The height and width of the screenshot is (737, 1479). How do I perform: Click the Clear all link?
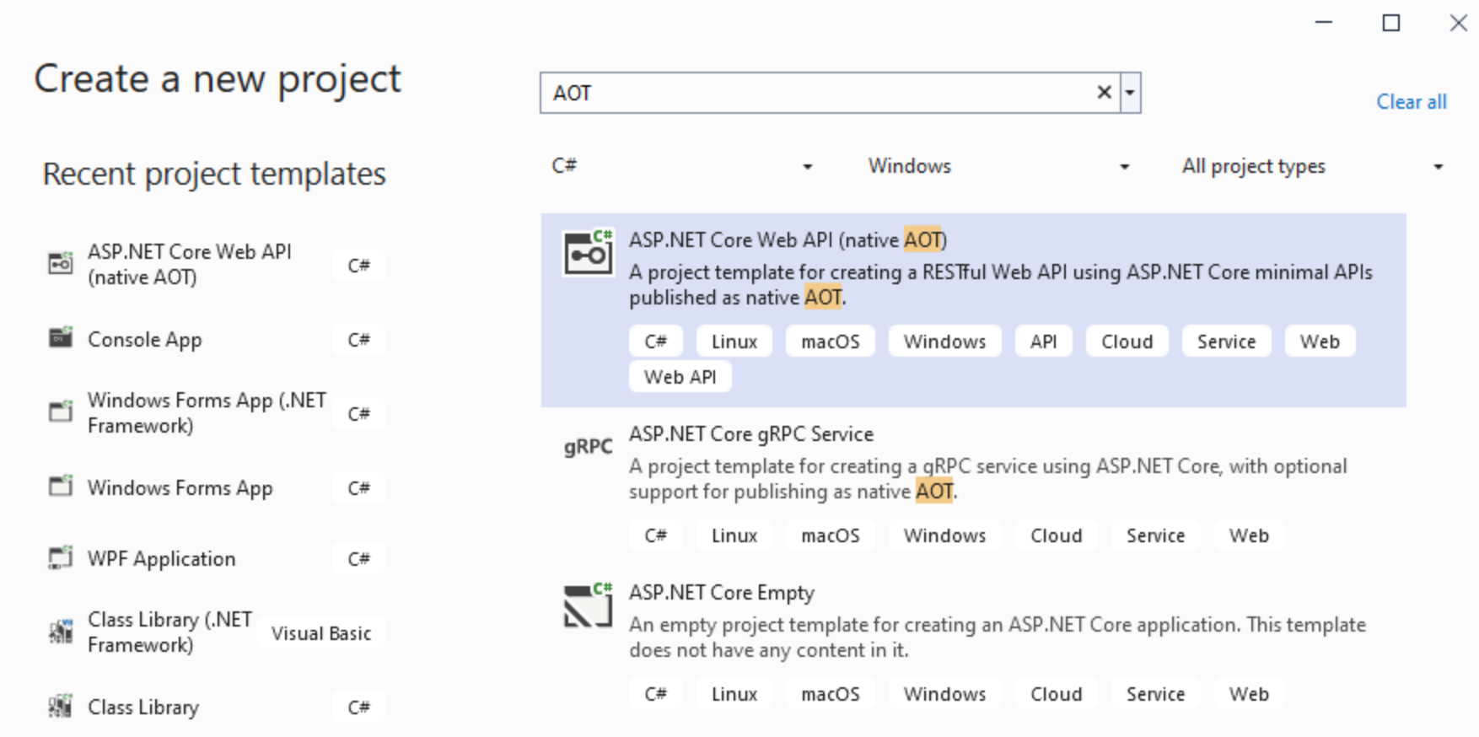[1411, 102]
